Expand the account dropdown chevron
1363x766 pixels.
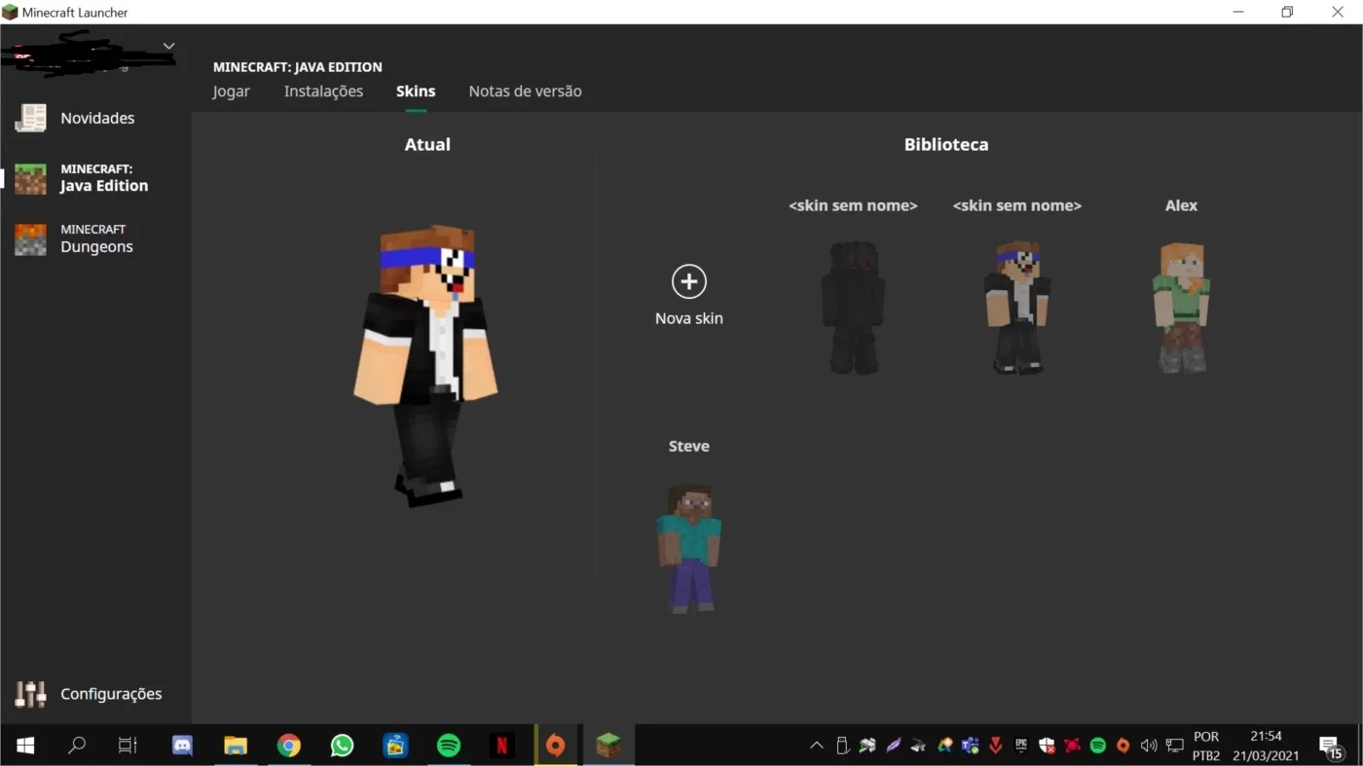(169, 46)
